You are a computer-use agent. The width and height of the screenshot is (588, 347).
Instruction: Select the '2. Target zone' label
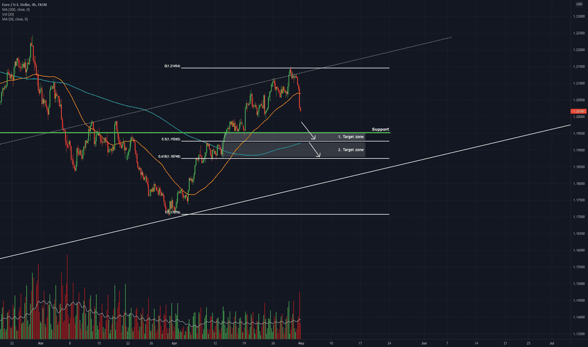(x=351, y=150)
